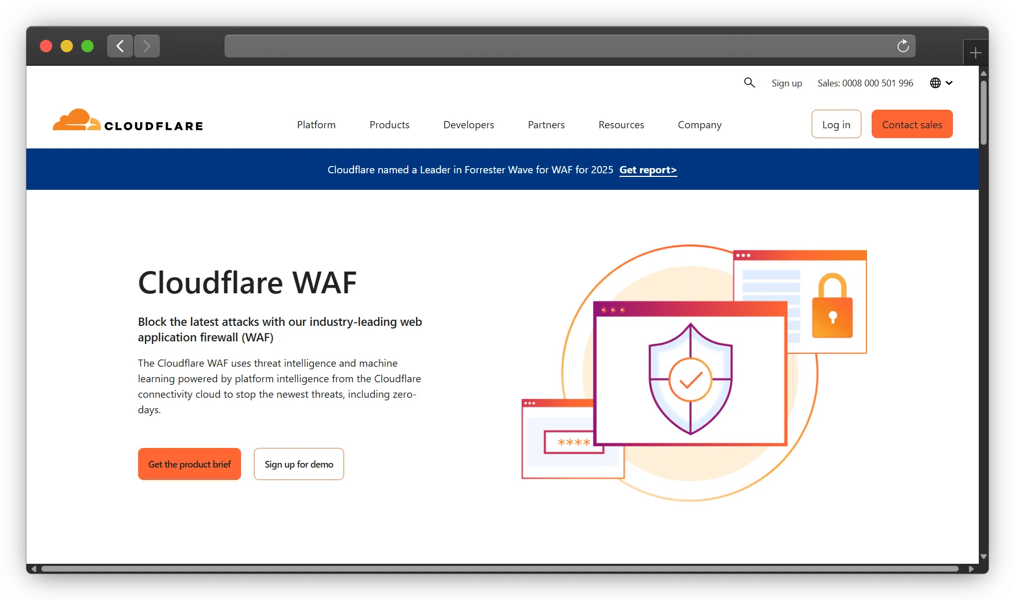Open the Platform navigation menu

[316, 125]
